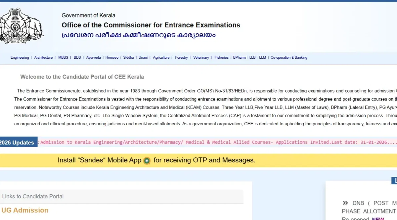Screen dimensions: 397x220
Task: Select the Veterinary link
Action: (201, 57)
